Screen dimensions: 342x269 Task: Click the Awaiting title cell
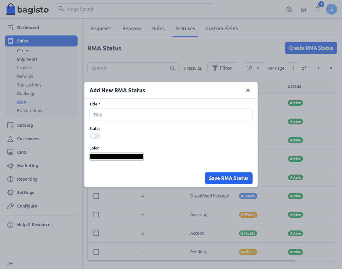199,215
